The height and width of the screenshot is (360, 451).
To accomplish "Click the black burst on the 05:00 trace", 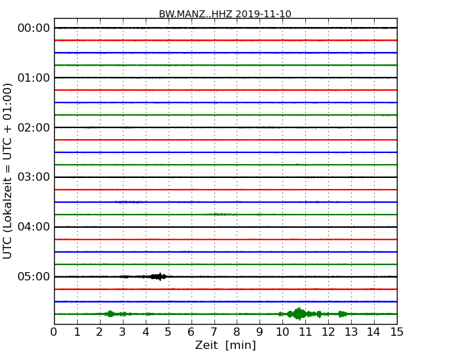I will click(x=159, y=276).
